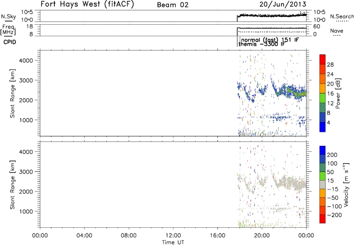The width and height of the screenshot is (354, 245).
Task: Click the '08:00' time axis label
Action: tap(129, 236)
